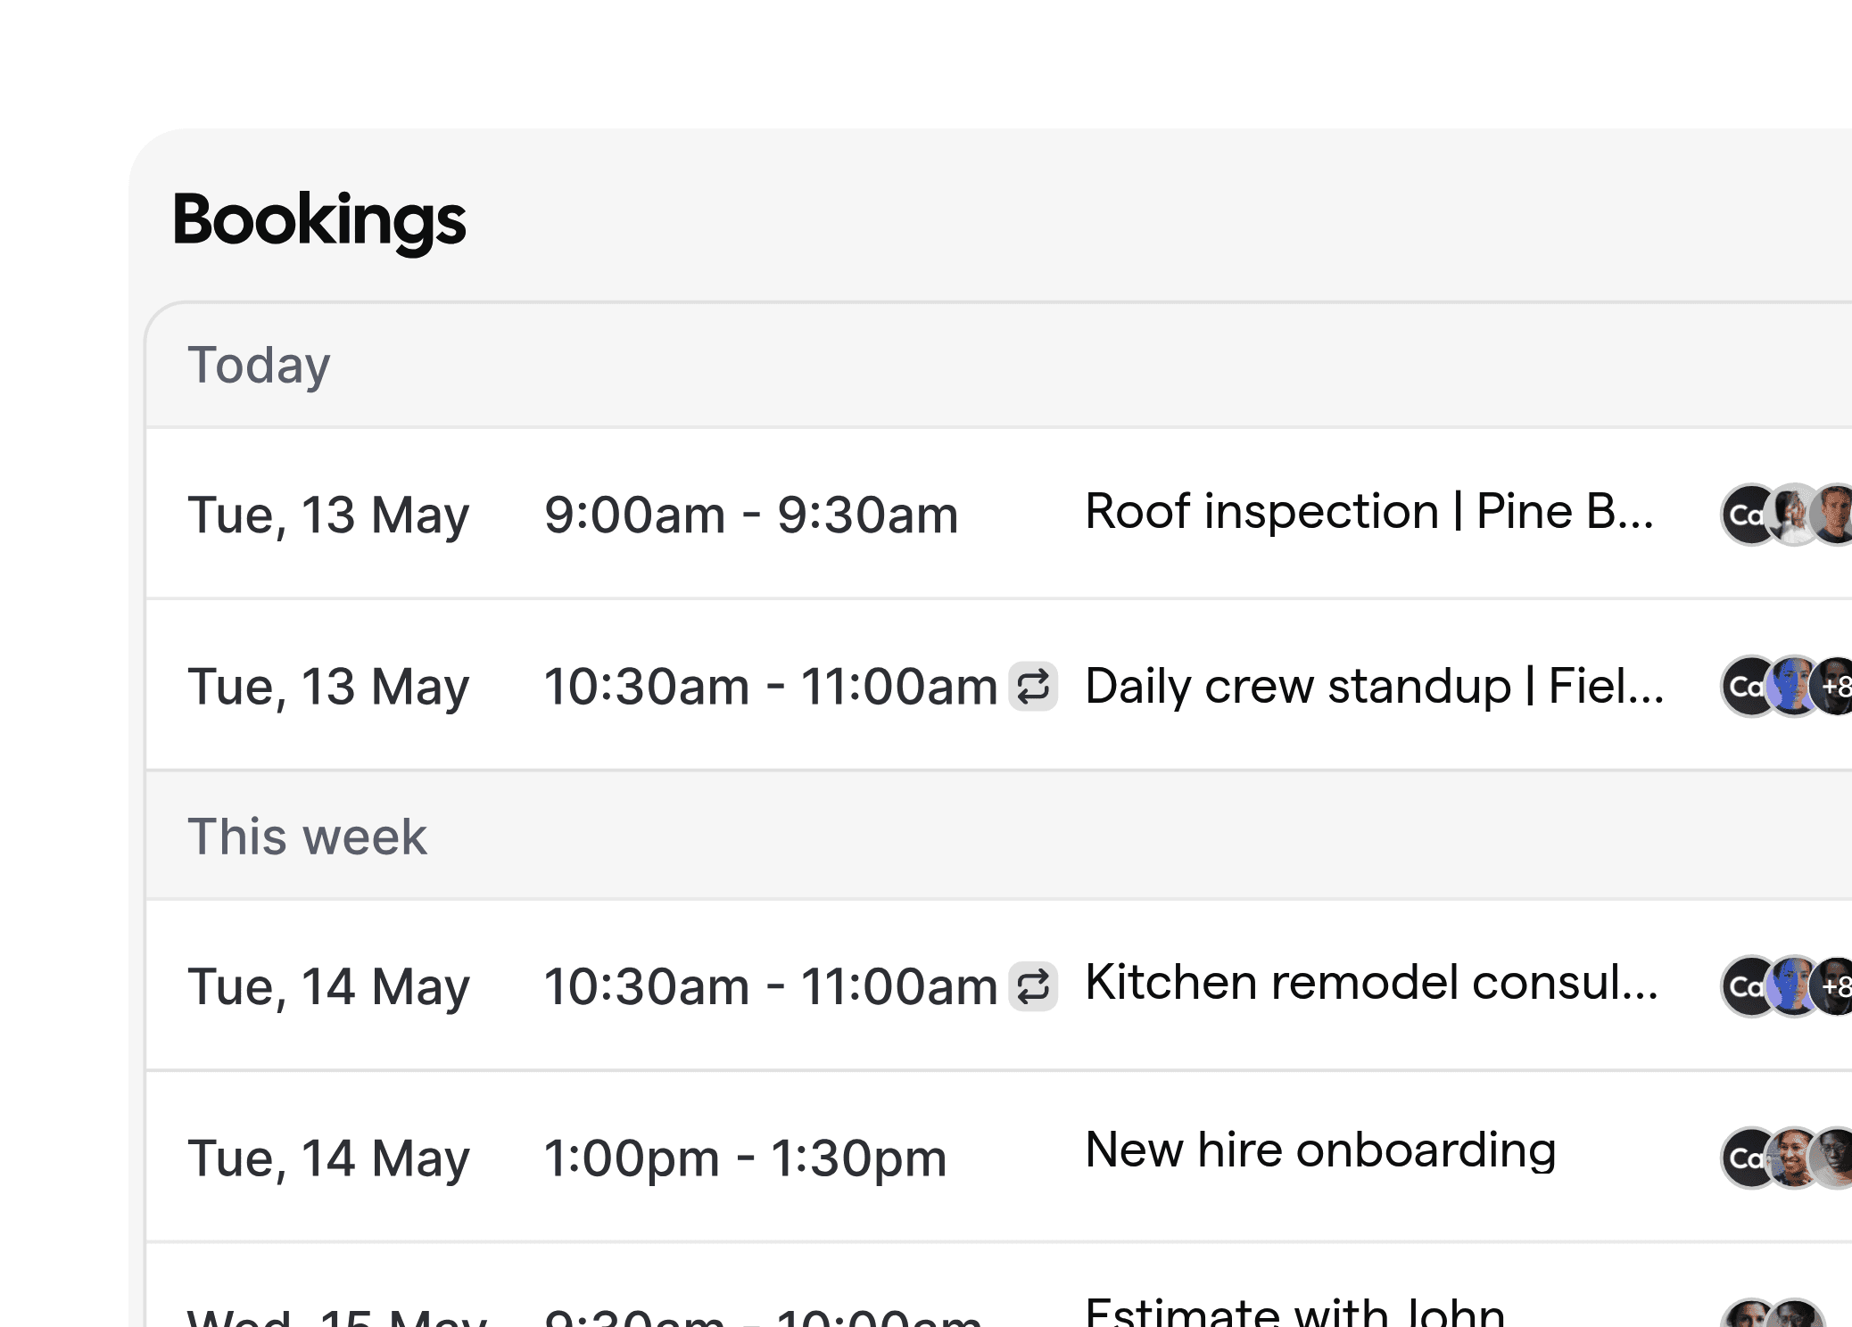Collapse the Today section

tap(259, 363)
